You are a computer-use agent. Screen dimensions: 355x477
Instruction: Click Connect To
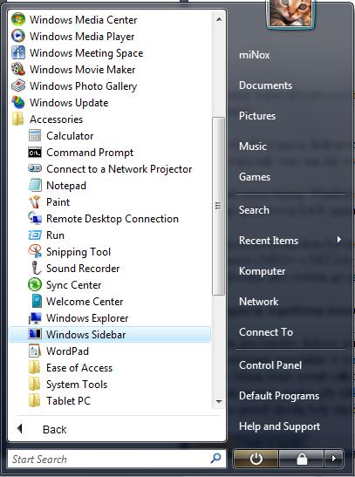(266, 331)
